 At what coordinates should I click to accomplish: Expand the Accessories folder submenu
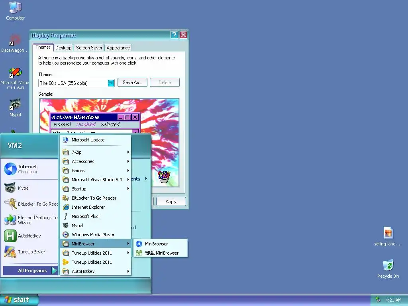tap(96, 161)
